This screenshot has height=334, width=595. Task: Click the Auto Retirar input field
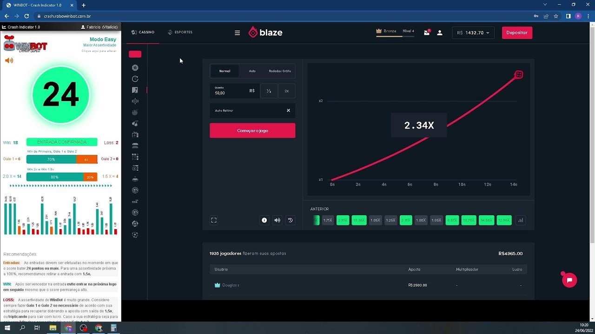pyautogui.click(x=252, y=110)
